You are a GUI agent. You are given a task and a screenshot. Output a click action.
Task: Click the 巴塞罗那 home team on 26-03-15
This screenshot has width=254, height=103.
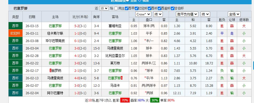coord(55,26)
